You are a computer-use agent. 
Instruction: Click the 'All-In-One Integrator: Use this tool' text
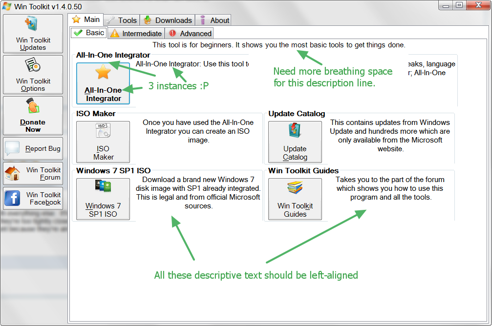tap(193, 64)
